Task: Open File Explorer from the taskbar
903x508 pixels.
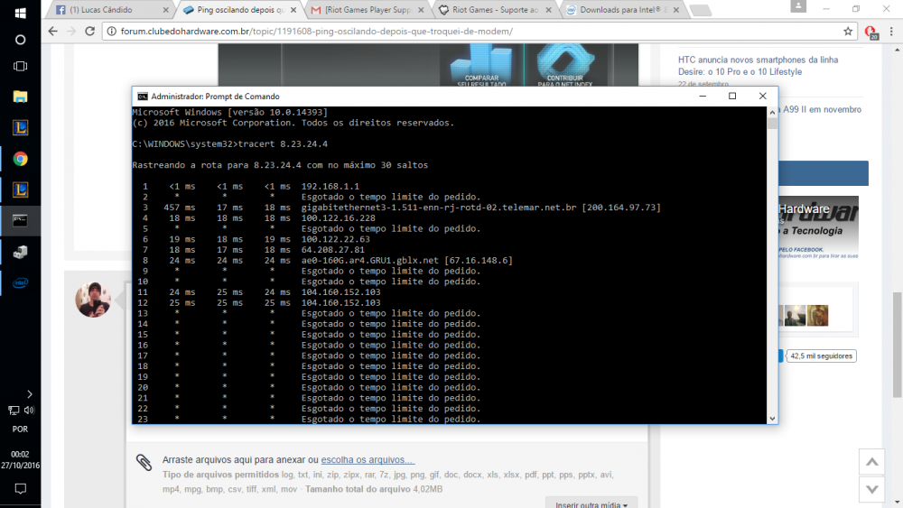Action: tap(20, 97)
